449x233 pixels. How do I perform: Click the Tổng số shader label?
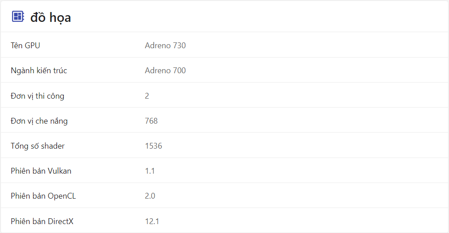[x=38, y=146]
